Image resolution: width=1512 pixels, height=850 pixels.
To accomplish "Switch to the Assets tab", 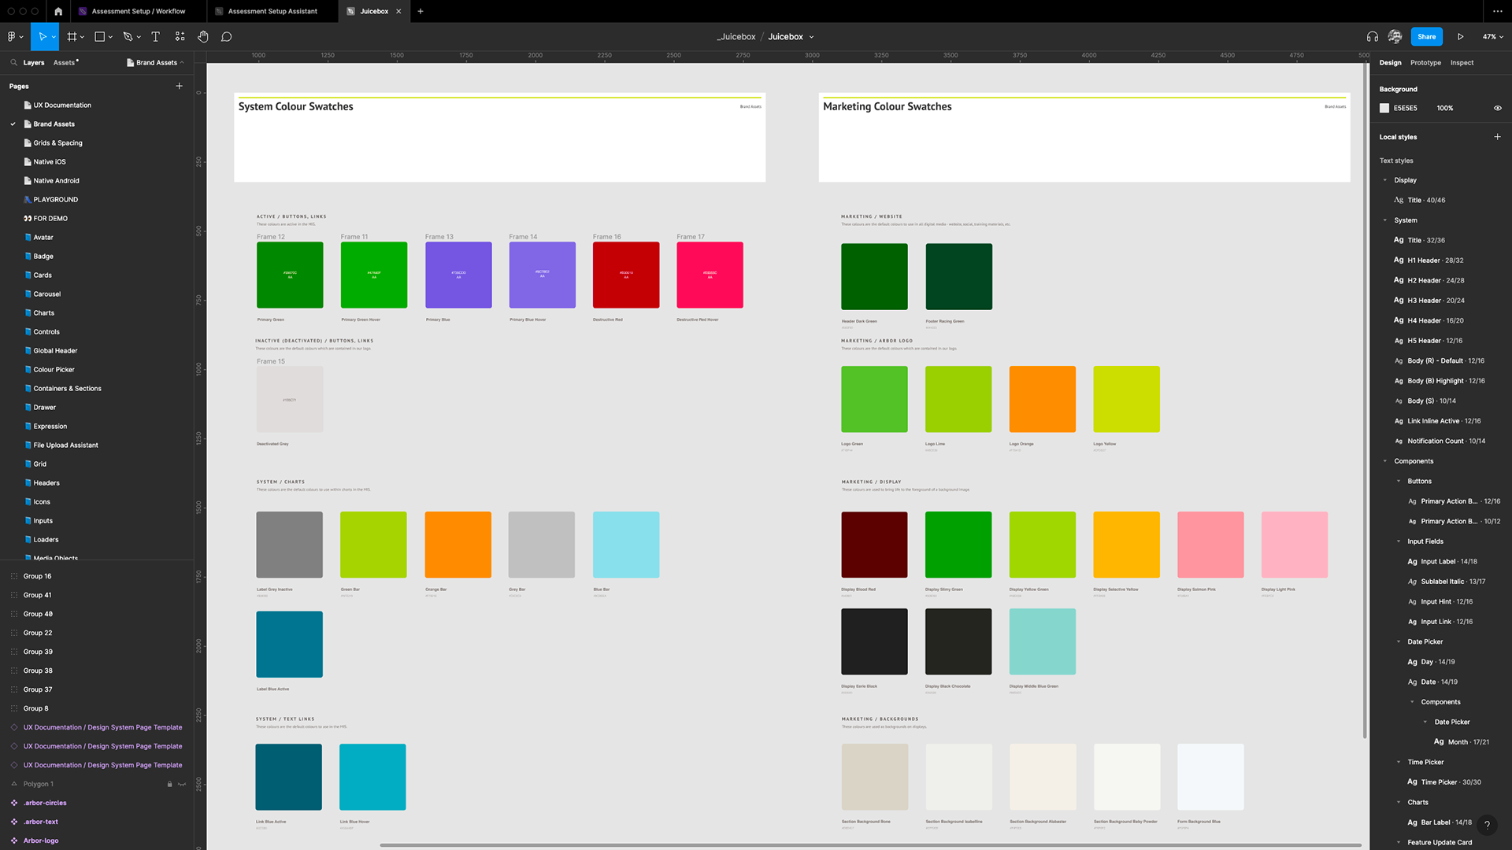I will pyautogui.click(x=65, y=62).
